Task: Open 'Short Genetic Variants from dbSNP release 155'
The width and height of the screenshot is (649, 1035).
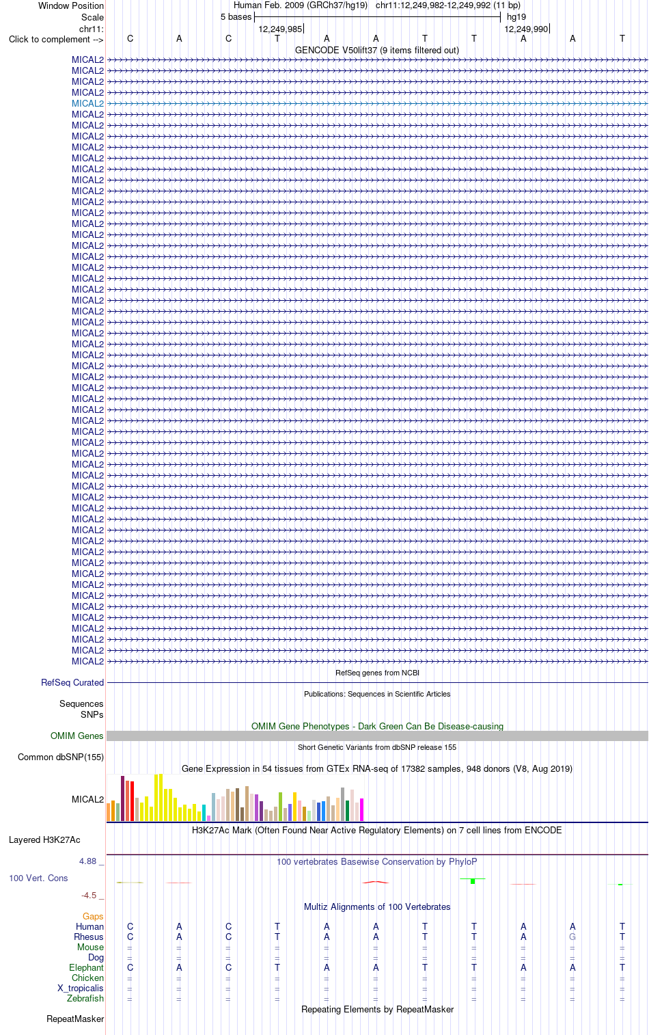Action: tap(377, 747)
